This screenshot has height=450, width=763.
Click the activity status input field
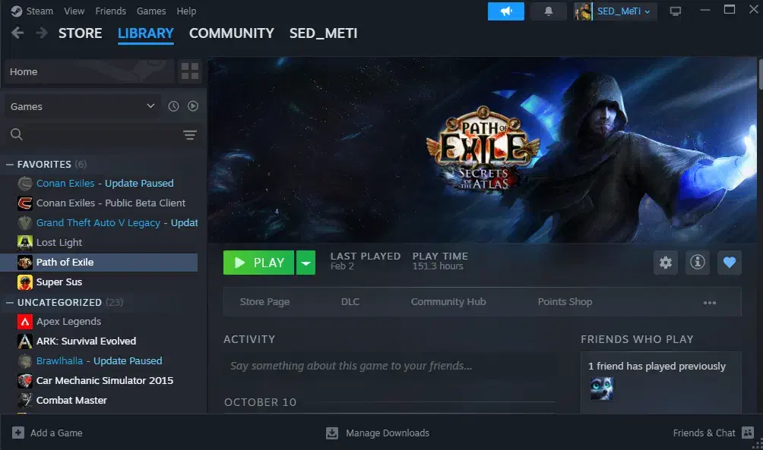tap(389, 366)
